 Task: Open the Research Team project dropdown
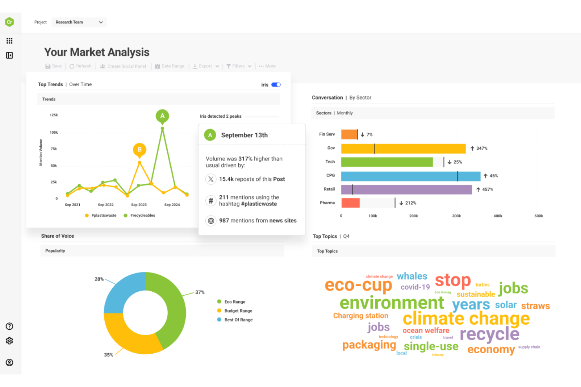[x=79, y=22]
